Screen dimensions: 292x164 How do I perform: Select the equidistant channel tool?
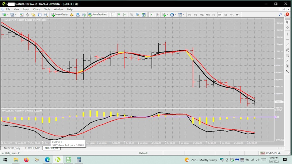click(287, 50)
